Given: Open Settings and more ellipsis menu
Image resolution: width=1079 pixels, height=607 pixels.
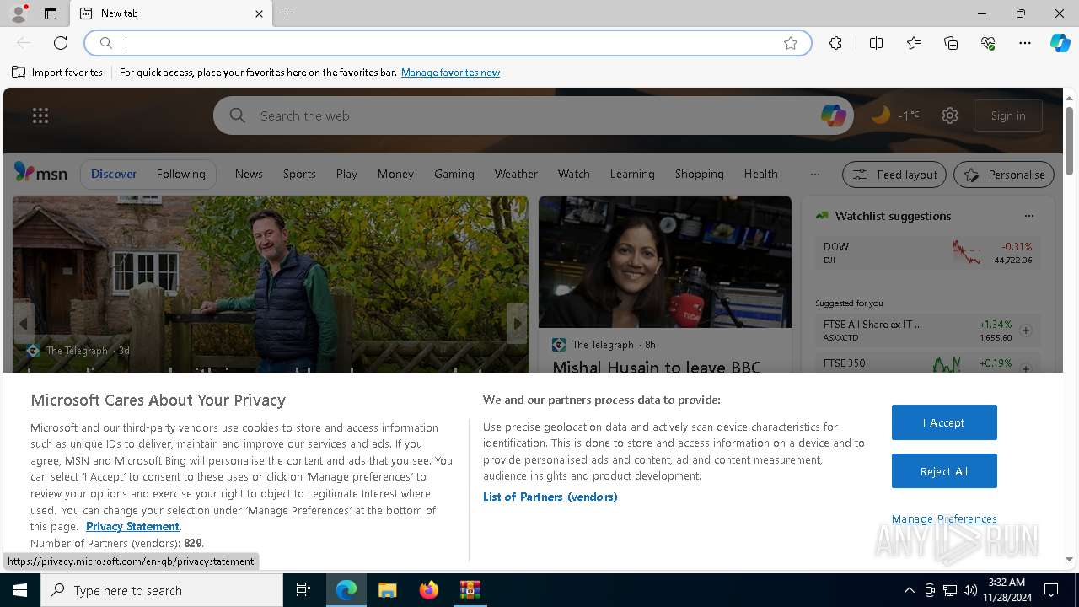Looking at the screenshot, I should pos(1025,43).
